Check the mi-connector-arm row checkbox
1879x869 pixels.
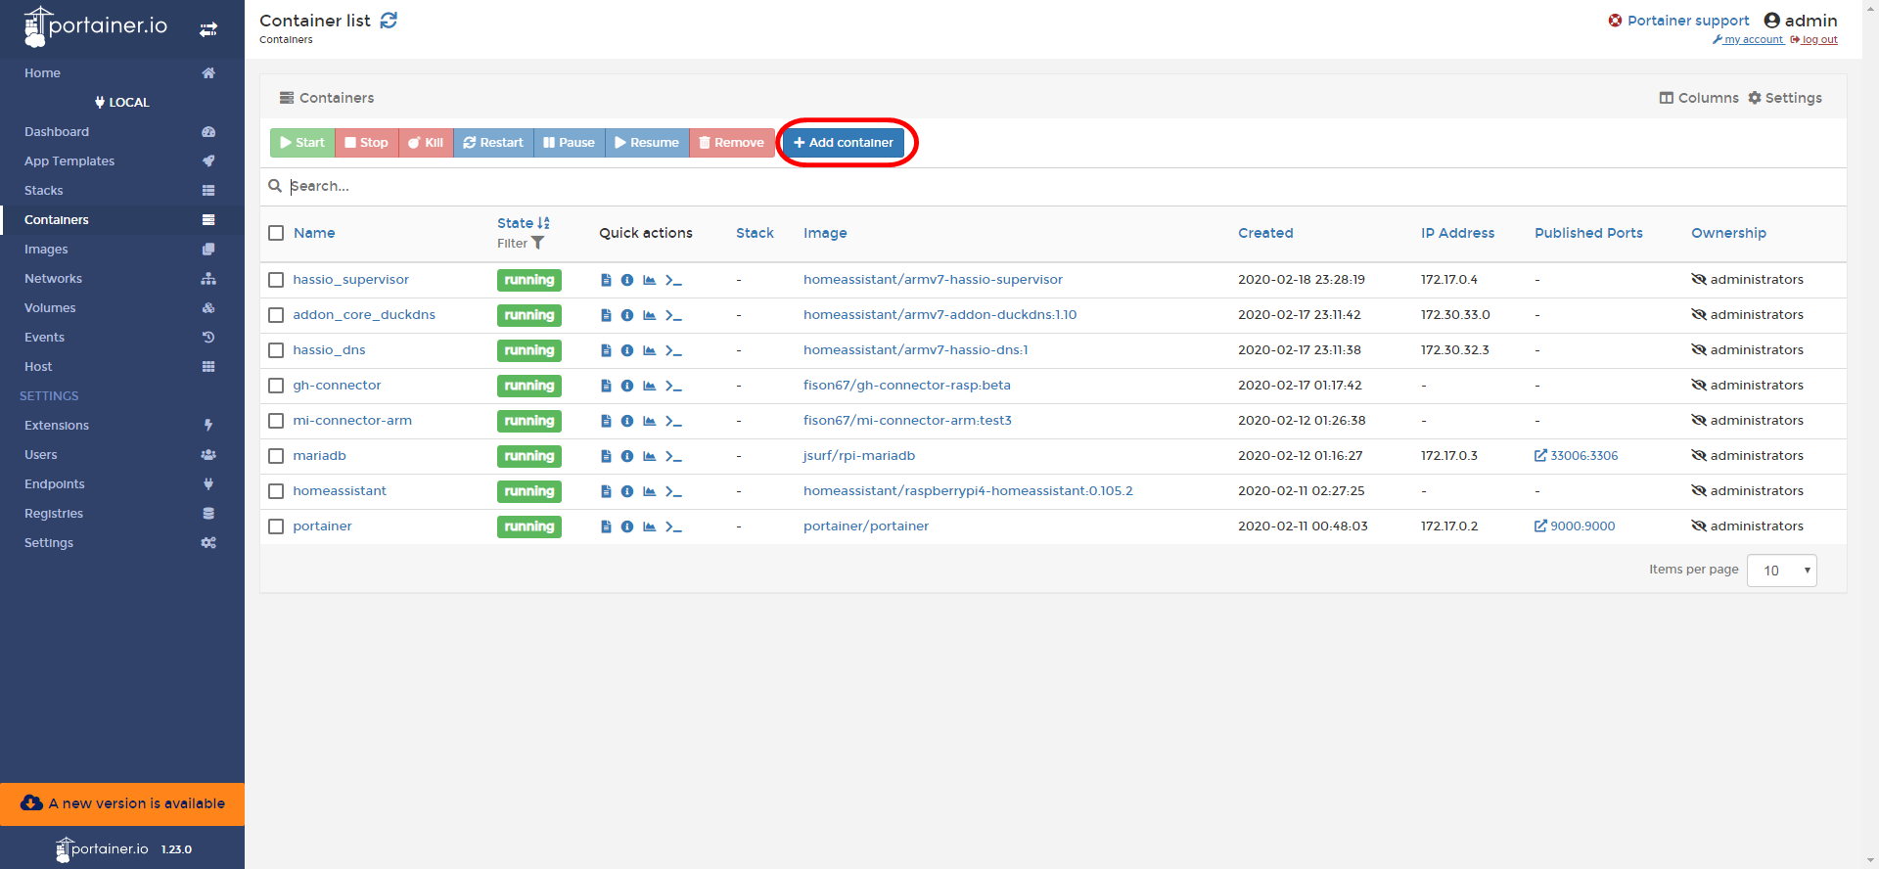click(276, 421)
